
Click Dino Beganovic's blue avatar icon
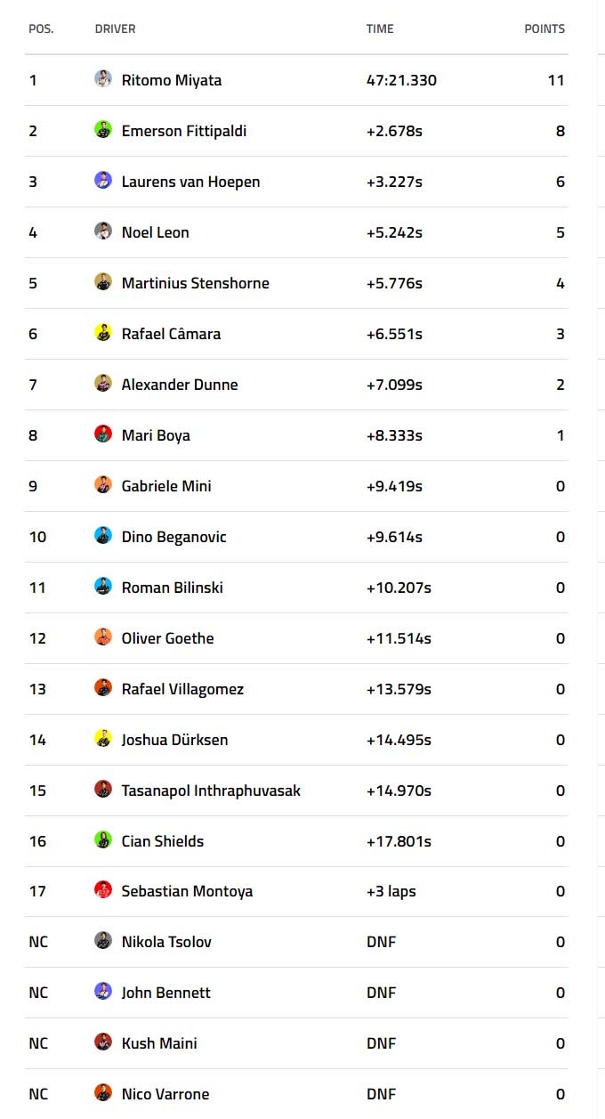[x=103, y=535]
